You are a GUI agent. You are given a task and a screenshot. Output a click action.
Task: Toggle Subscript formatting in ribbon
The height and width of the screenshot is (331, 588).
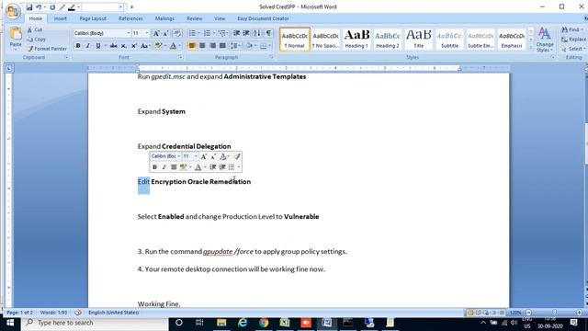point(124,46)
